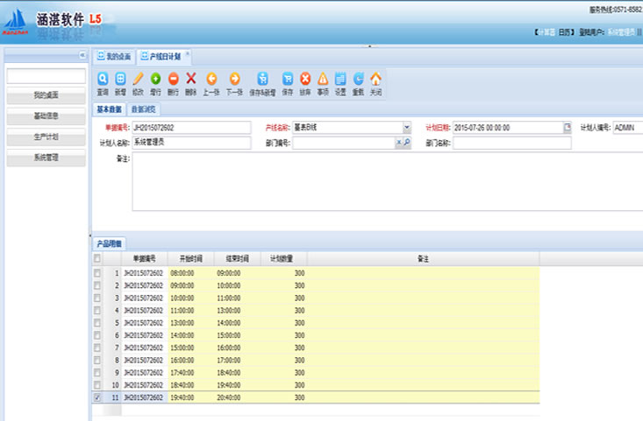Go to previous record with 上一张 arrow
This screenshot has width=643, height=421.
[x=211, y=80]
